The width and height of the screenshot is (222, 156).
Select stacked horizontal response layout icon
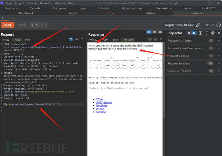tap(154, 32)
